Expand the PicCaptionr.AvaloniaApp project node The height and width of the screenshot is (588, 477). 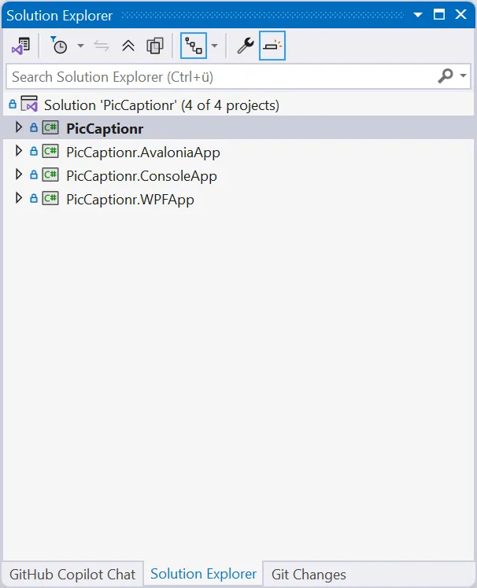click(x=19, y=152)
